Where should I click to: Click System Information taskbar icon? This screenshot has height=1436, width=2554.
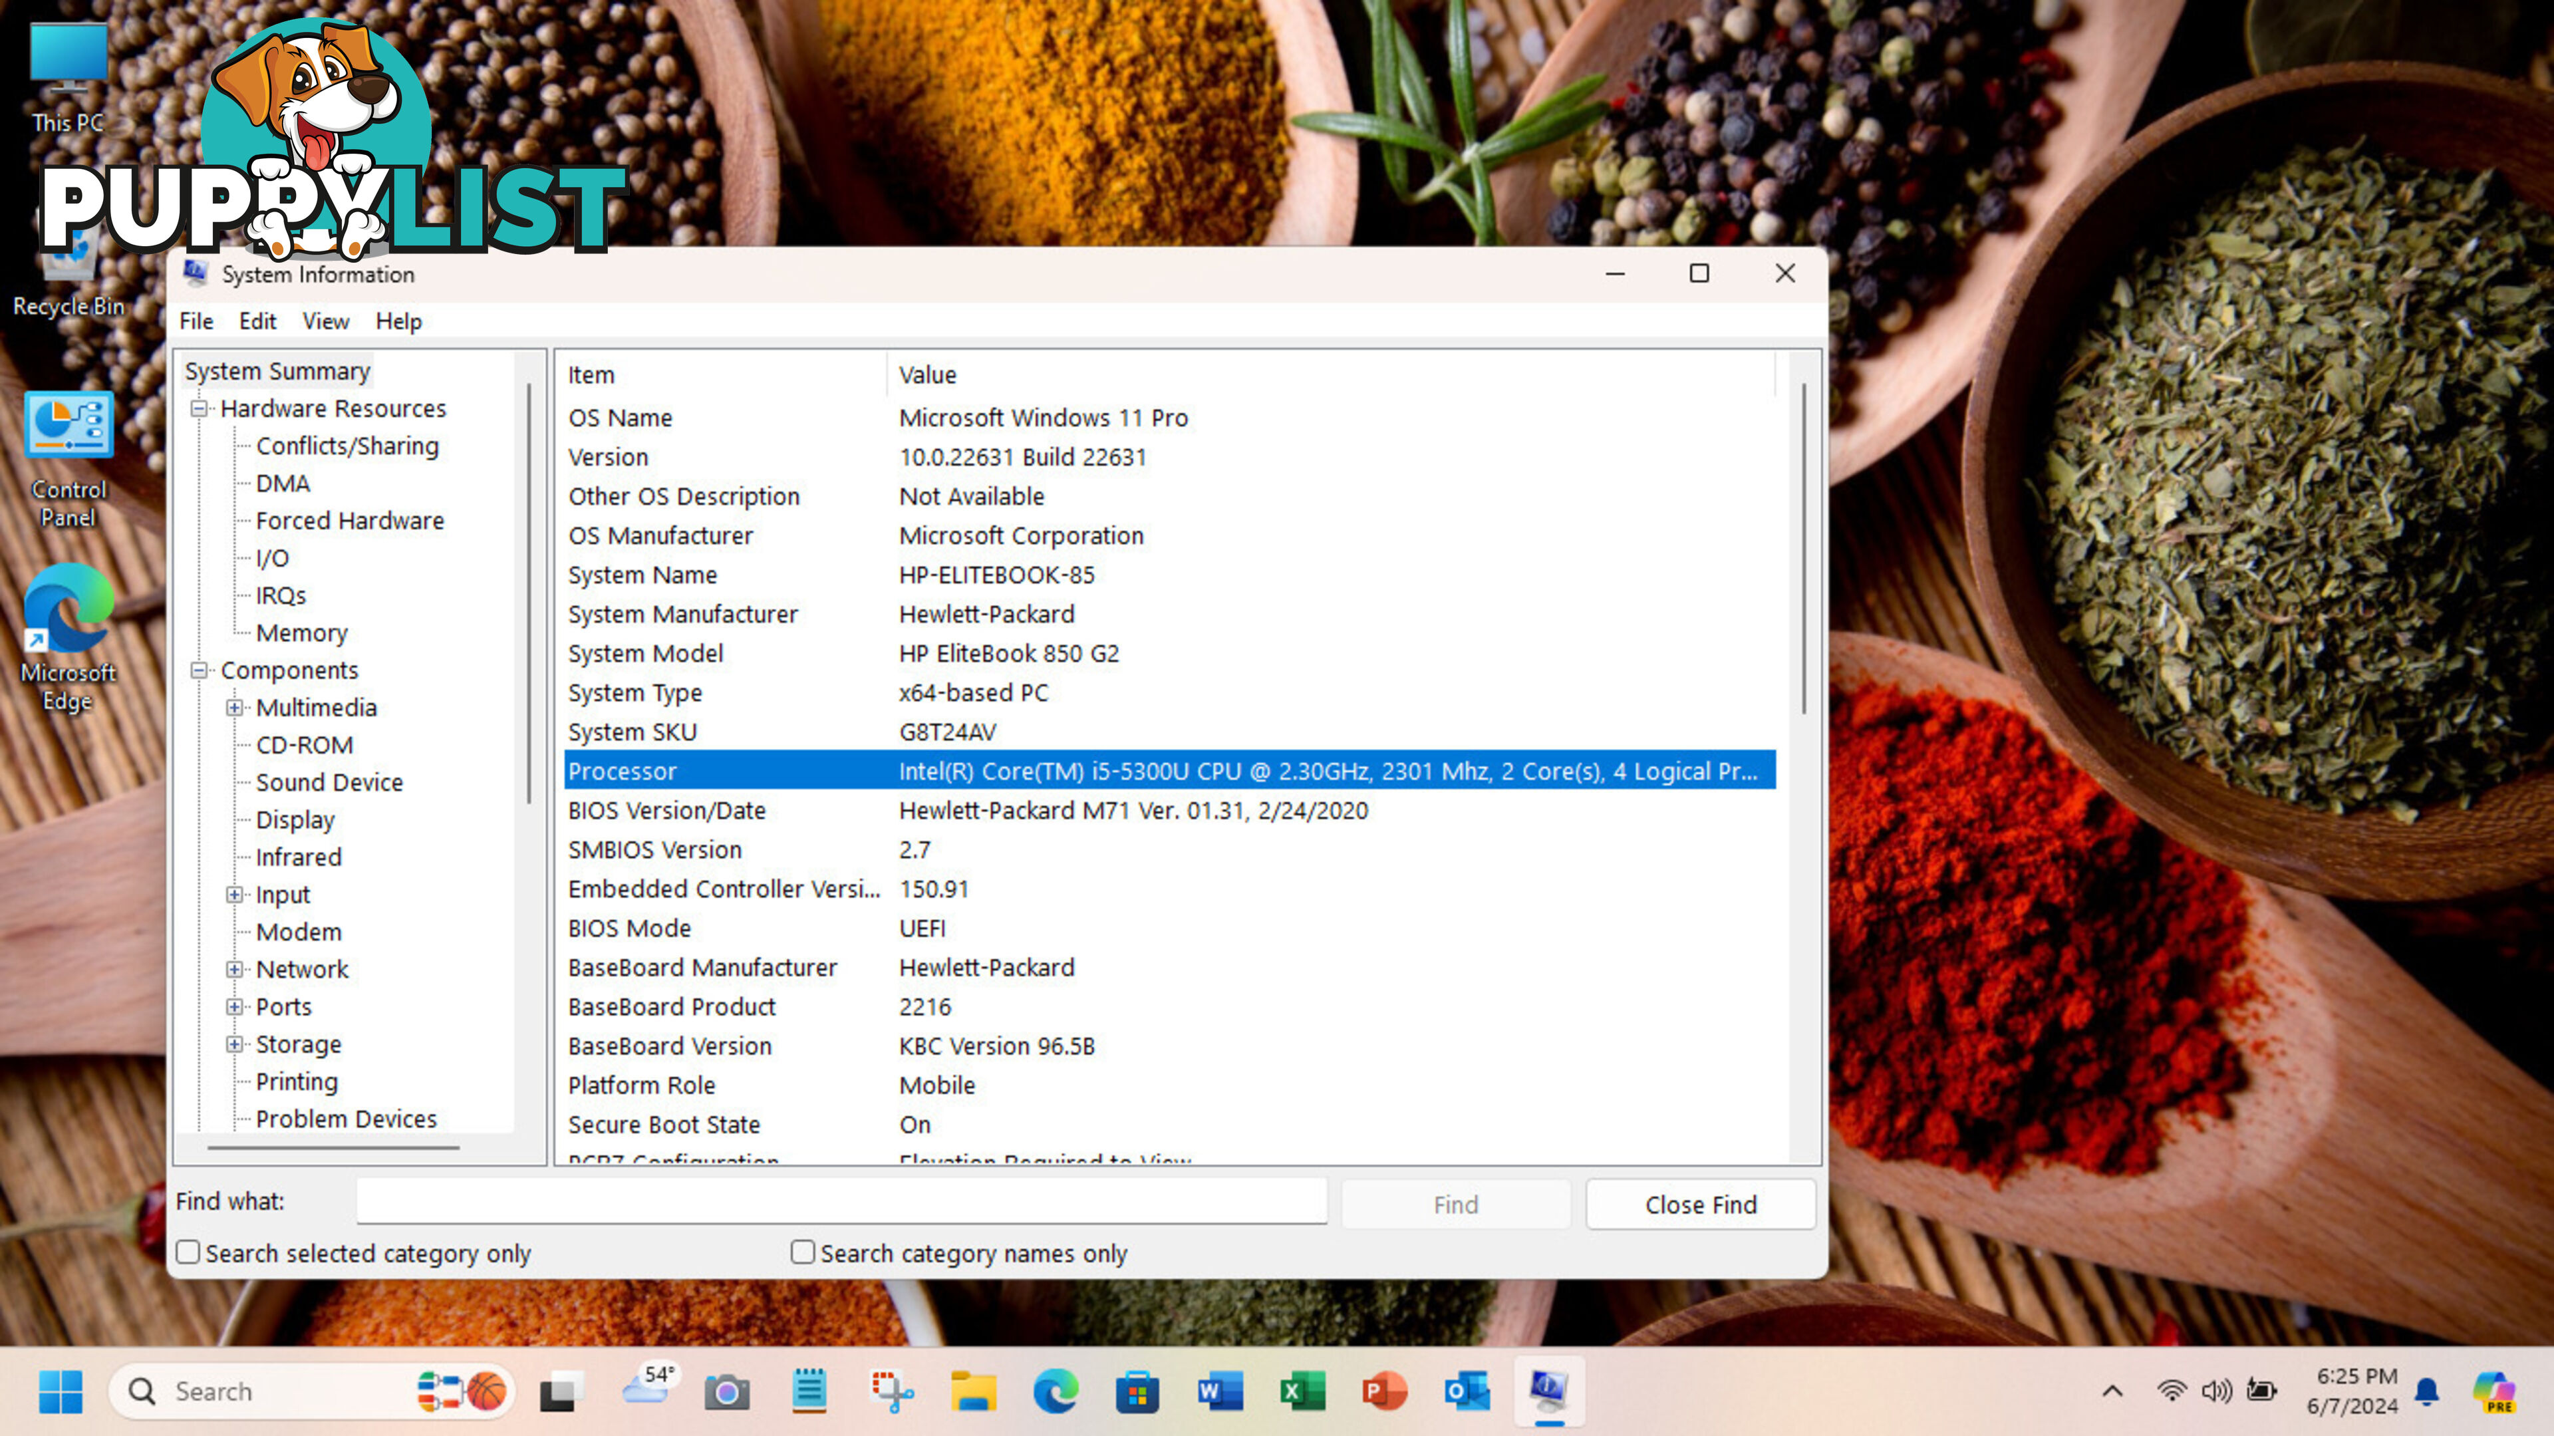coord(1548,1391)
